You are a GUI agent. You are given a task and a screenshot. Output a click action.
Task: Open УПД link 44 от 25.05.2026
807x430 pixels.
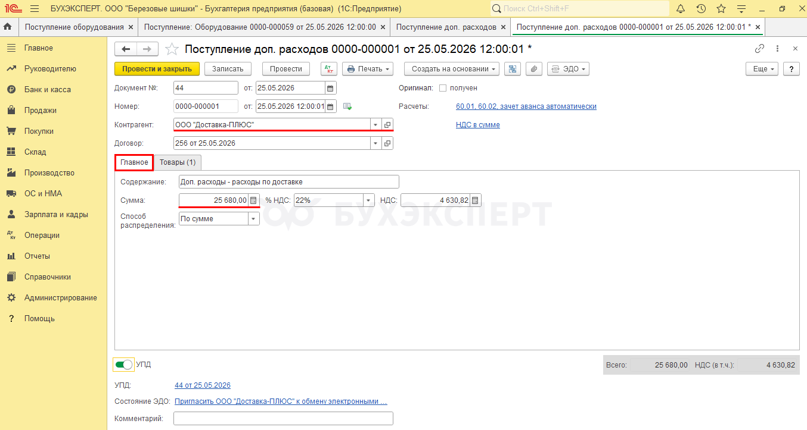(x=203, y=385)
